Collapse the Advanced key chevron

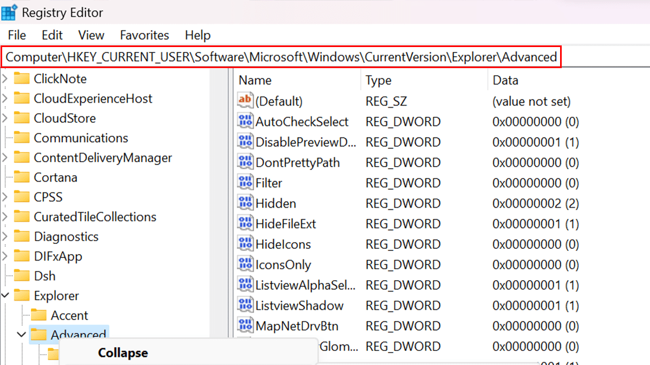pos(22,335)
